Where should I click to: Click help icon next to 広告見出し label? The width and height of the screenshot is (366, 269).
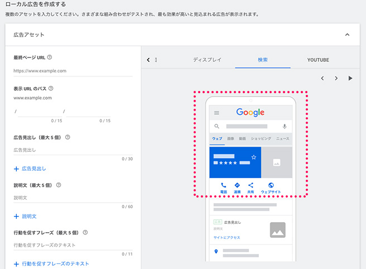pyautogui.click(x=74, y=137)
